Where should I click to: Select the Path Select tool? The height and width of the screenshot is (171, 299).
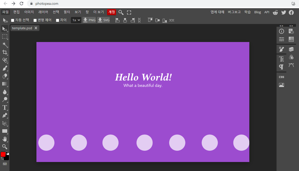[x=5, y=123]
